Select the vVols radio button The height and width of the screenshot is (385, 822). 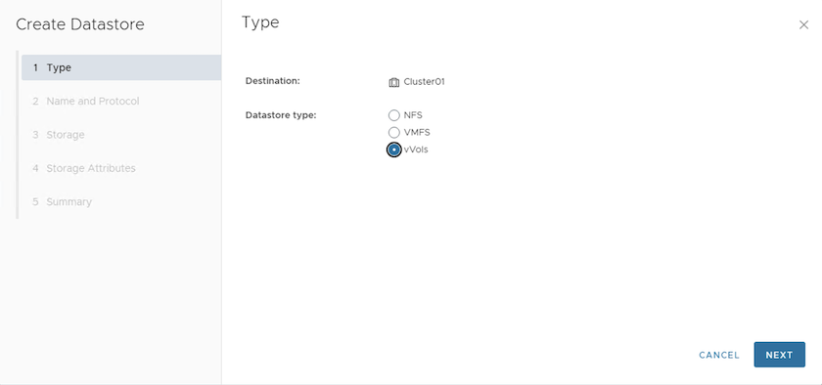pos(393,150)
